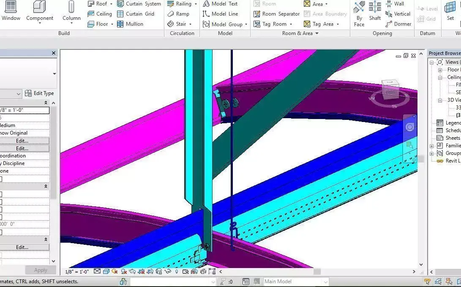Apply changes with the Apply button

[x=41, y=270]
